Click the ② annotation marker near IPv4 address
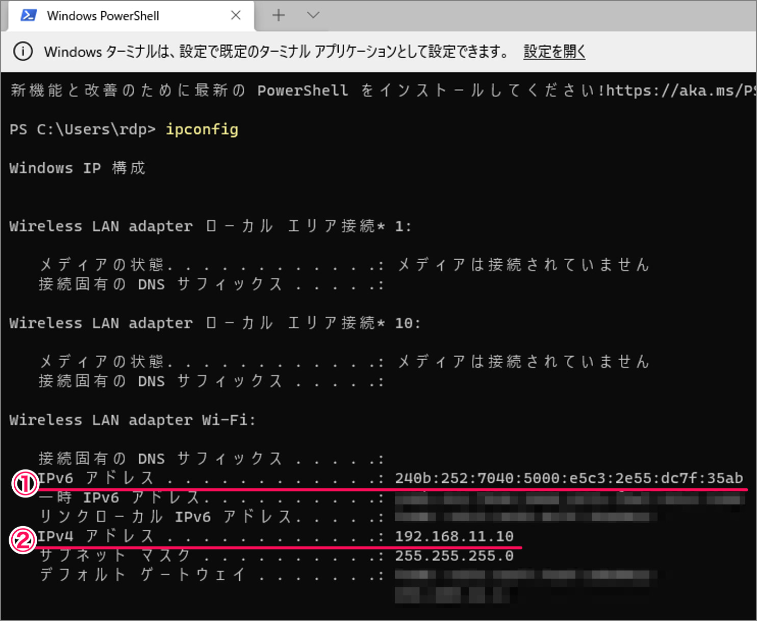This screenshot has width=757, height=621. (24, 540)
